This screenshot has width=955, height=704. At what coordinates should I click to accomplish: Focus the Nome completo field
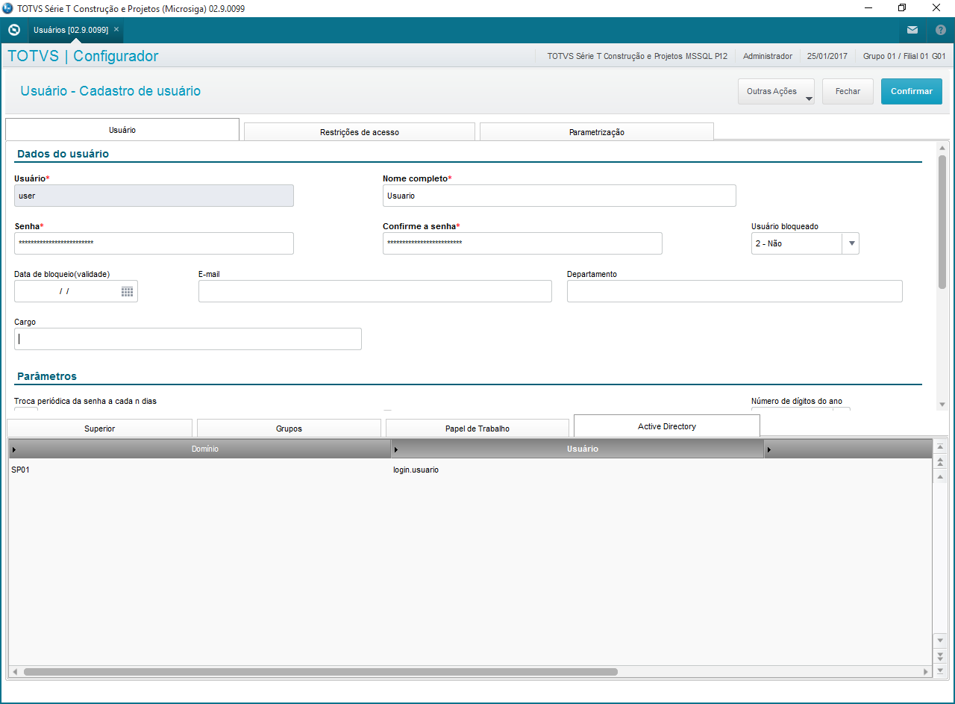click(x=560, y=196)
